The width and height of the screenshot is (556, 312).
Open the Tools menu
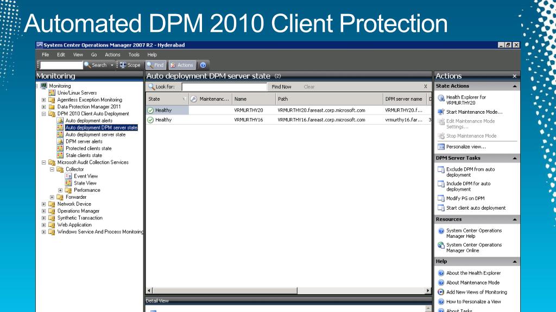click(x=134, y=55)
